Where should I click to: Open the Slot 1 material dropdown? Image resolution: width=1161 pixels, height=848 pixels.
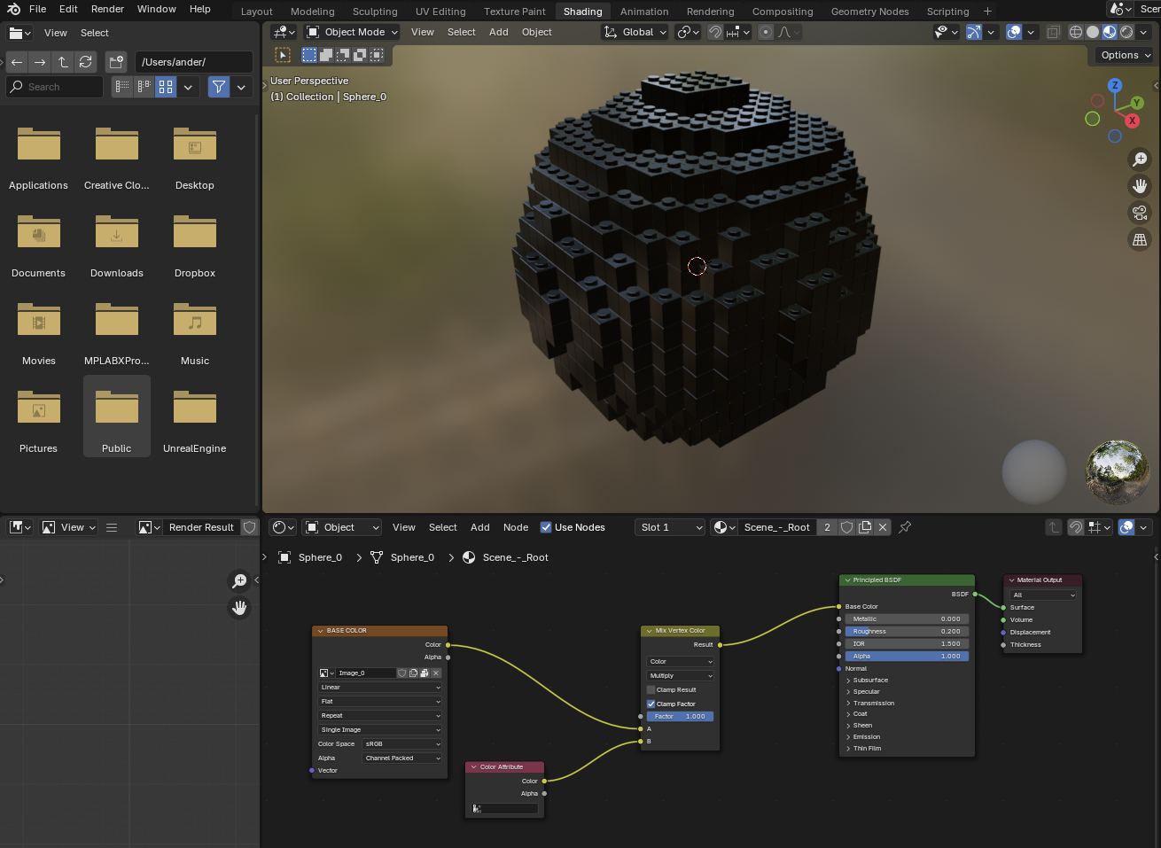670,527
